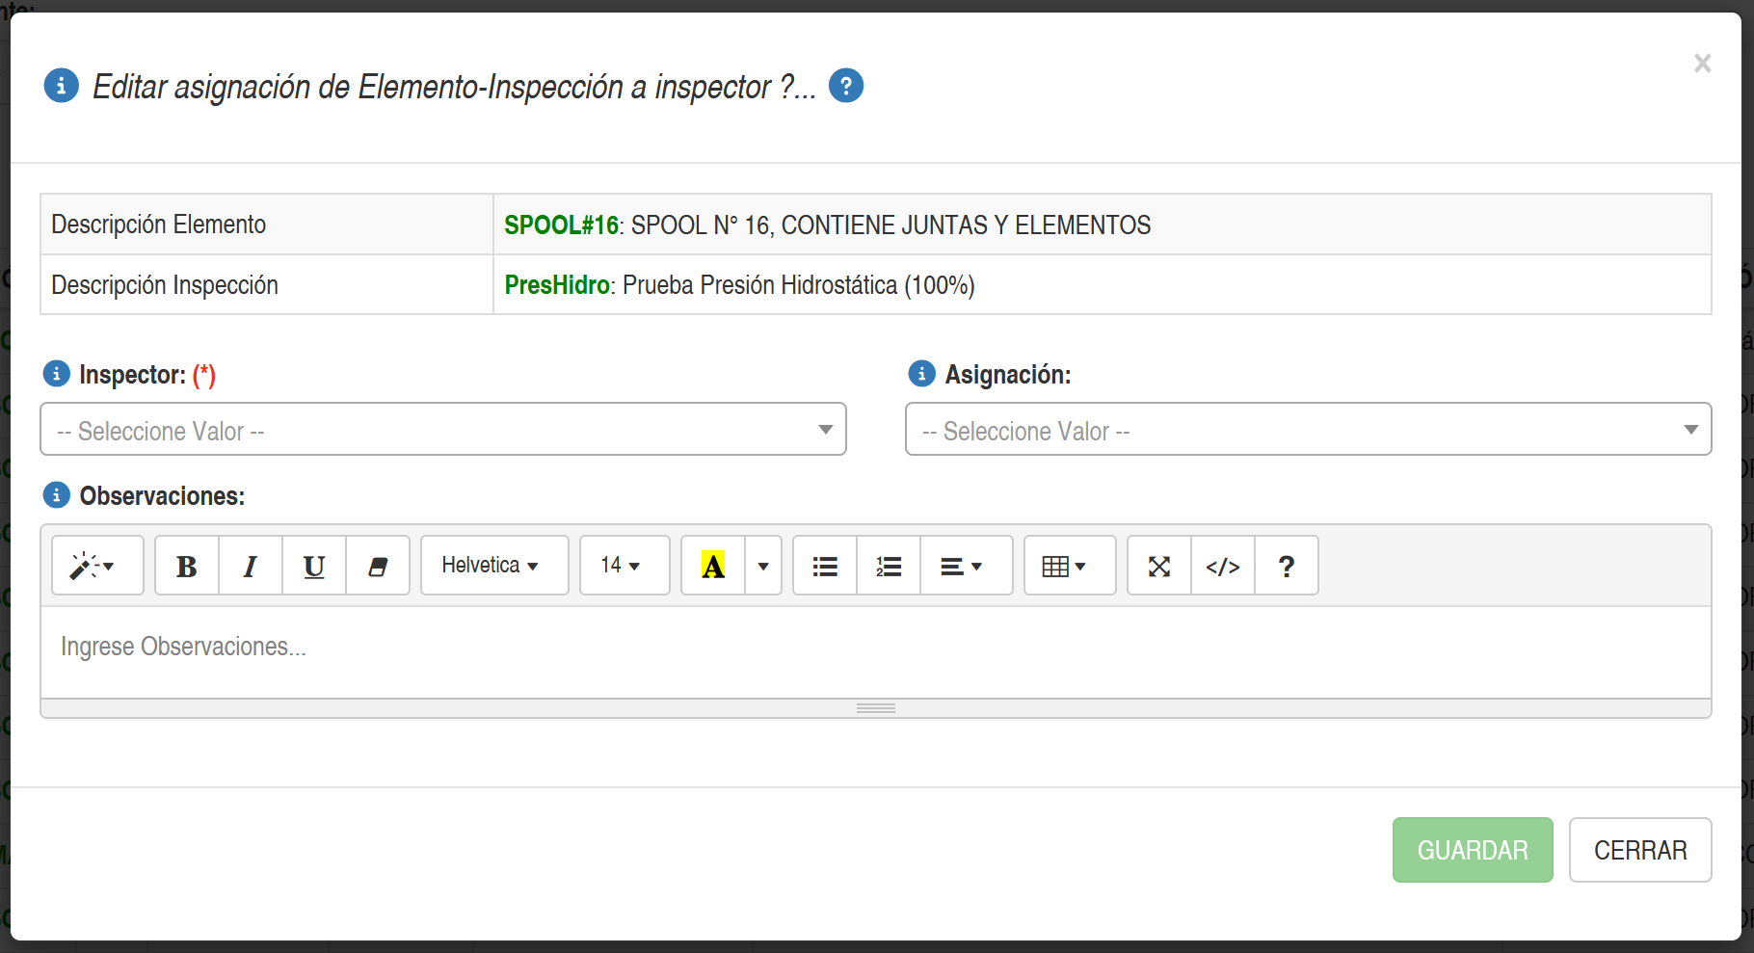The image size is (1754, 953).
Task: Apply the yellow highlight text color
Action: 713,566
